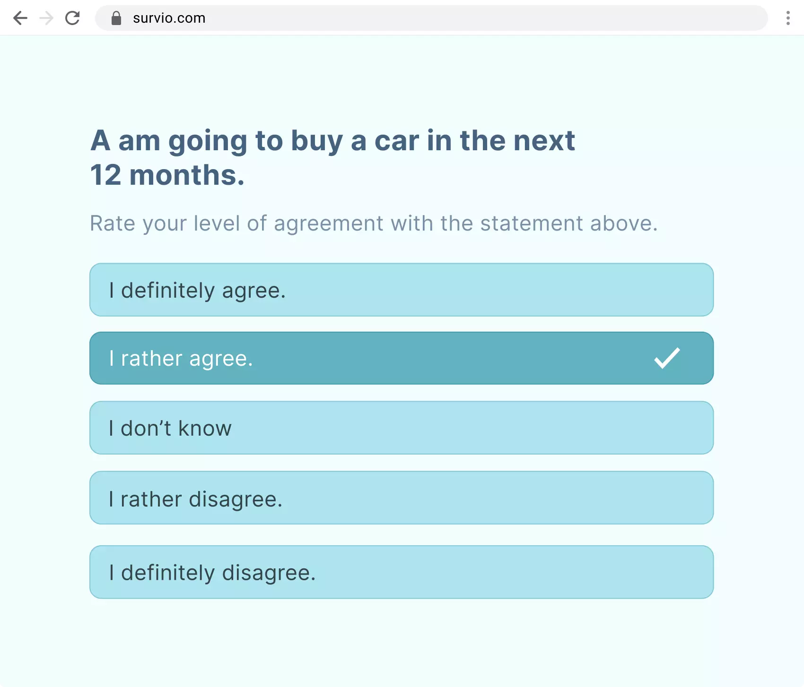The image size is (804, 687).
Task: Click the blank area below the answer options
Action: point(401,643)
